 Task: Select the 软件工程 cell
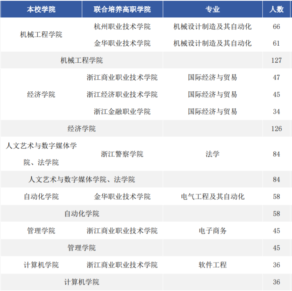(x=213, y=265)
